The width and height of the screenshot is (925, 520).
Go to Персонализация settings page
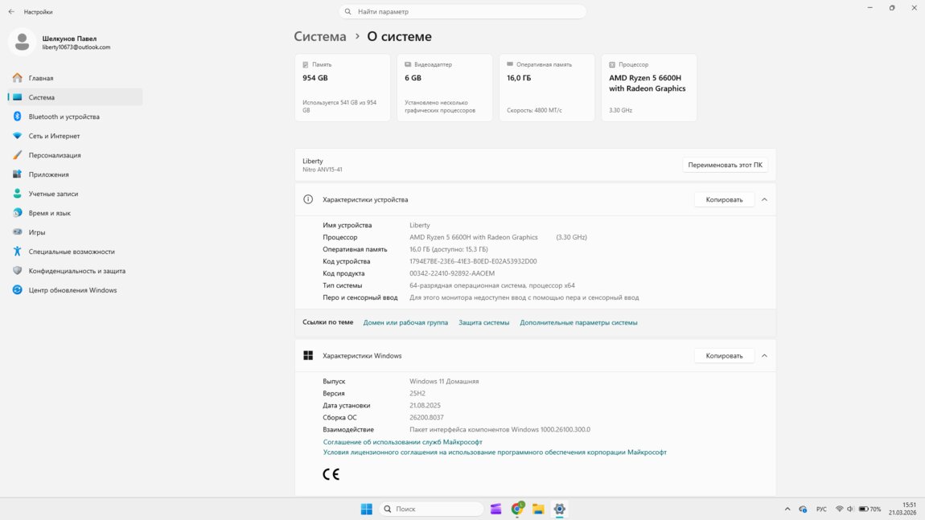click(x=55, y=155)
